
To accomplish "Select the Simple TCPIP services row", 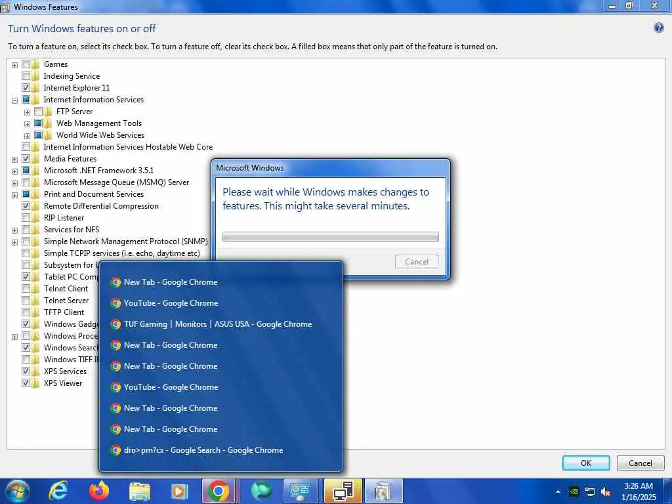I will click(121, 253).
